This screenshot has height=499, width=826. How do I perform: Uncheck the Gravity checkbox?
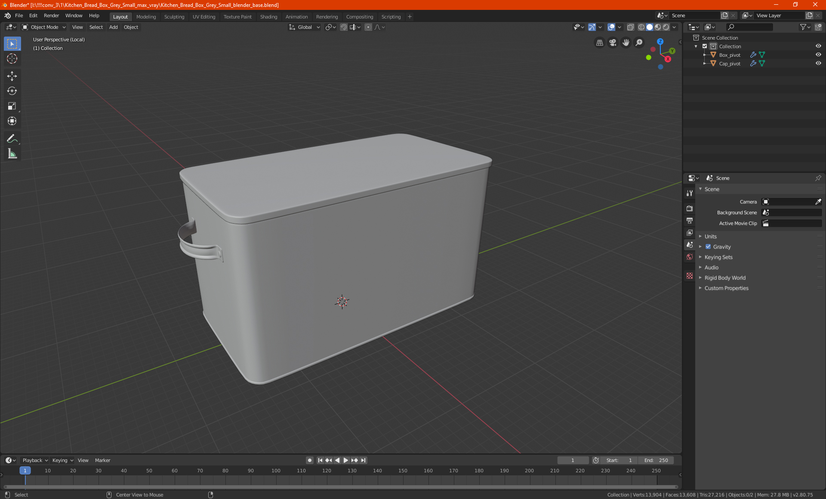(x=708, y=246)
